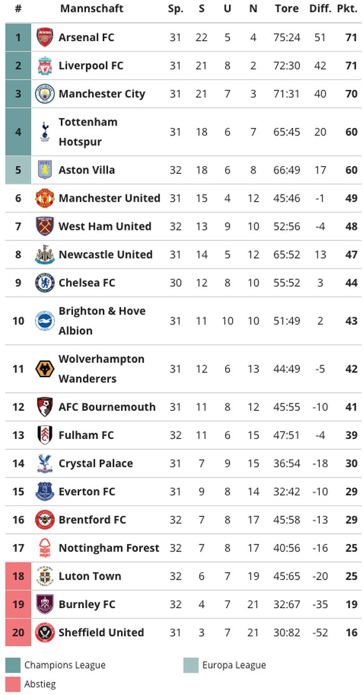Click the Champions League legend color swatch

point(13,665)
